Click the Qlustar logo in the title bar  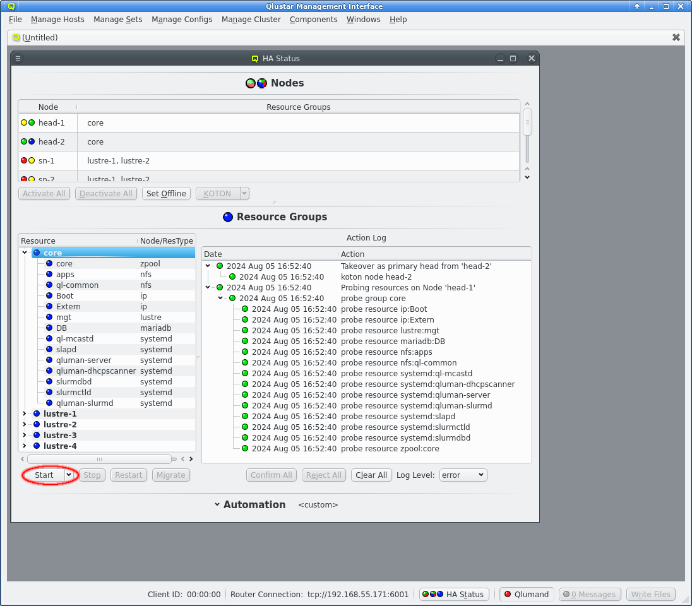(x=11, y=6)
